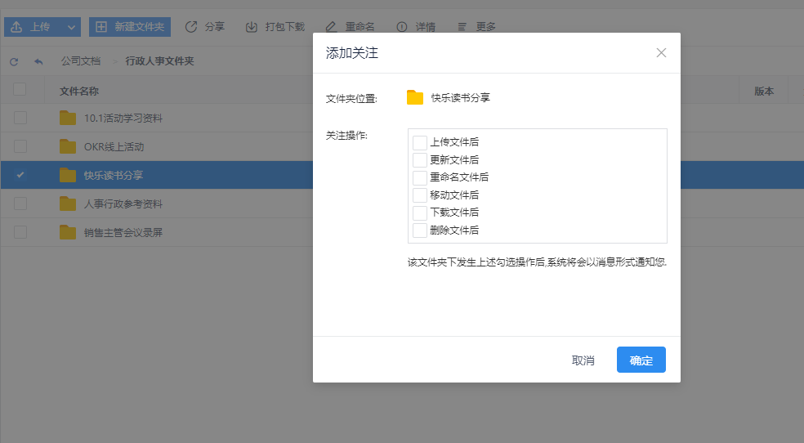Click the share icon in toolbar

click(x=191, y=27)
